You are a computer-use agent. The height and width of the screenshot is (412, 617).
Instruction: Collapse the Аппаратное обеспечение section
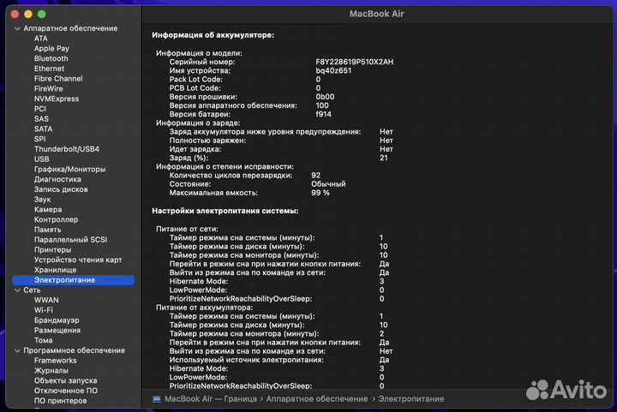[17, 29]
